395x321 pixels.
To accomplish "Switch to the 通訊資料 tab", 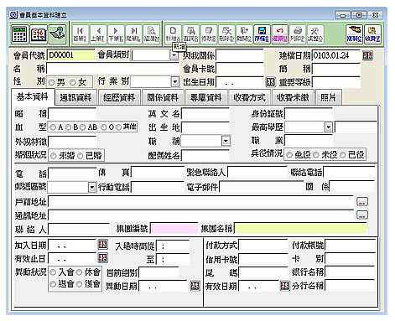I will 75,97.
